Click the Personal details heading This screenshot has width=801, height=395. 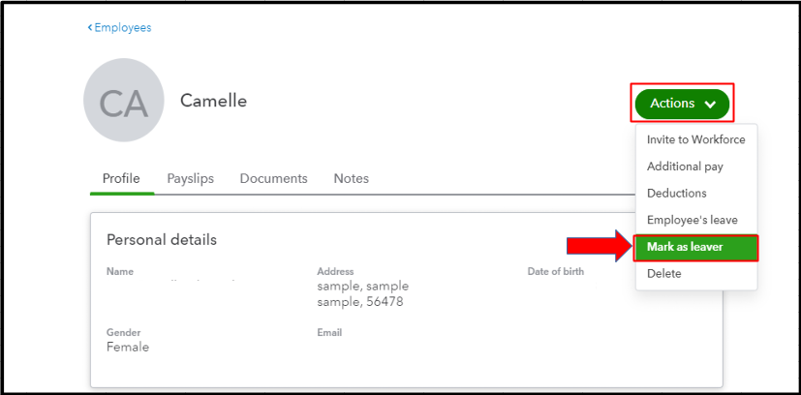point(162,240)
